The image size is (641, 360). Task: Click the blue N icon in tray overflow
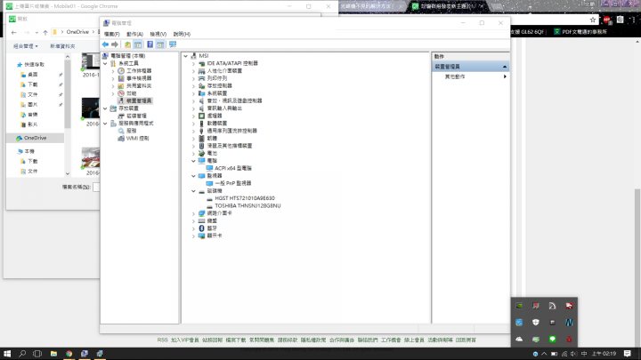[569, 323]
